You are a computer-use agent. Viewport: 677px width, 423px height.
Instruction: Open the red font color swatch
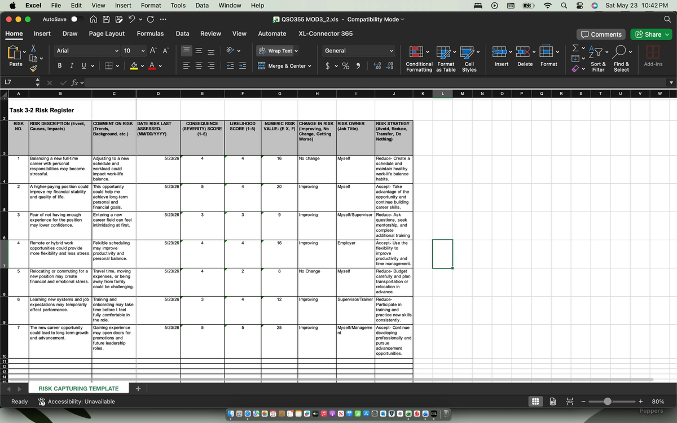click(153, 66)
